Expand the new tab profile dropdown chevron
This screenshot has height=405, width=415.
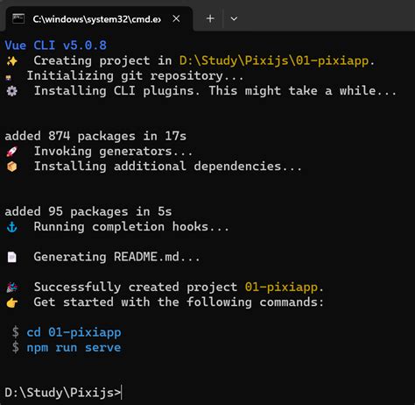click(234, 19)
